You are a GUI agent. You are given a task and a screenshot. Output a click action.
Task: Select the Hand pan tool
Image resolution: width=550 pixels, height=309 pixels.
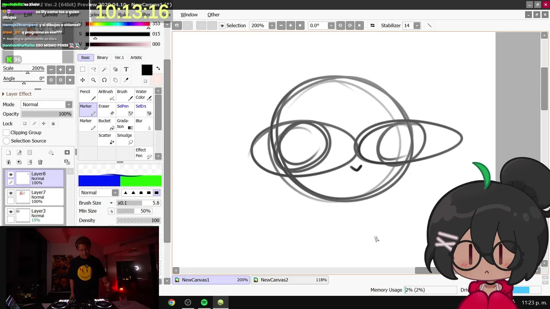(x=115, y=80)
